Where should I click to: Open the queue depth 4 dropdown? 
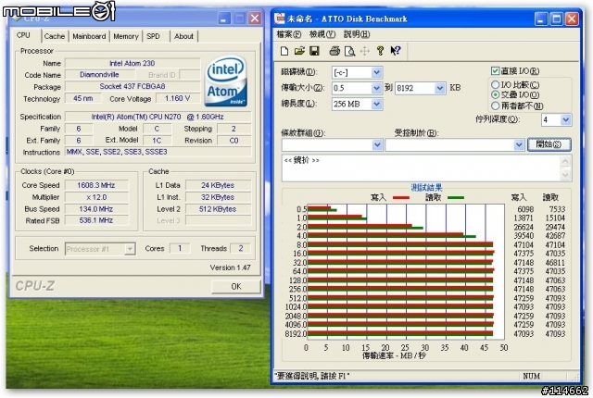[565, 120]
